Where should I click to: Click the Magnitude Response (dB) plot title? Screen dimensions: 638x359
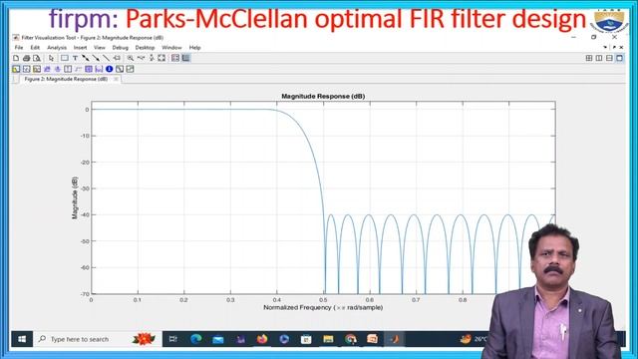pos(323,97)
